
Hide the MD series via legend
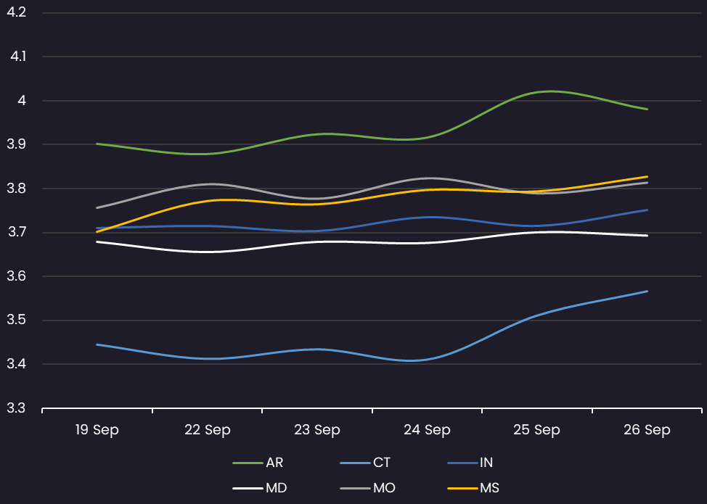[x=259, y=488]
